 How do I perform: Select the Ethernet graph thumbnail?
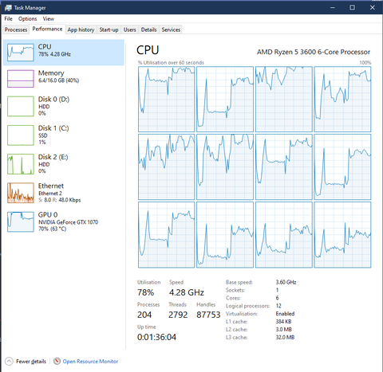click(x=21, y=193)
